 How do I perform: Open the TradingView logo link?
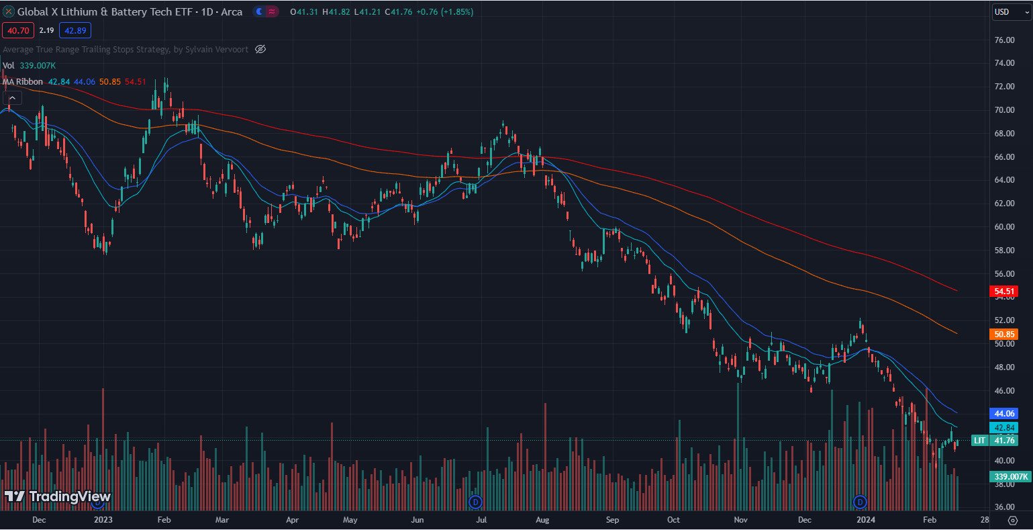(x=57, y=497)
